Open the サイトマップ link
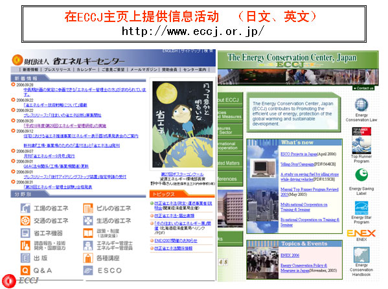The height and width of the screenshot is (289, 388). [190, 51]
